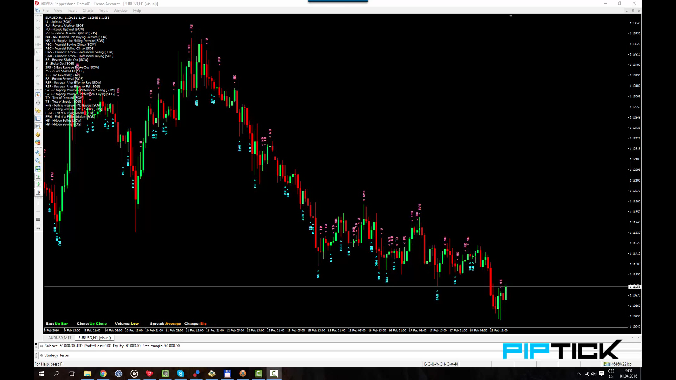
Task: Click the Auto Scroll chart icon
Action: coord(38,177)
